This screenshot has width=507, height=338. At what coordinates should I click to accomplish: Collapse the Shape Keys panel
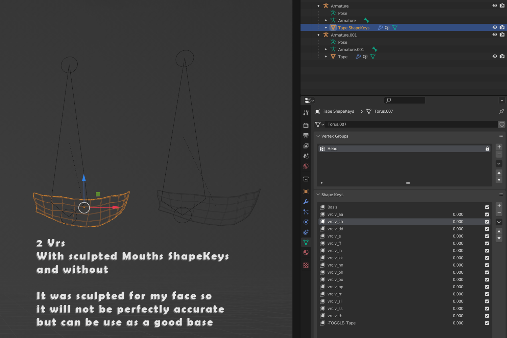click(x=318, y=195)
